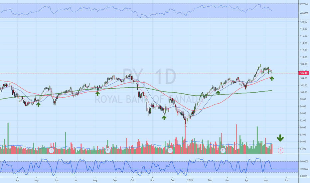Click the 118.00 price axis label

(x=304, y=29)
